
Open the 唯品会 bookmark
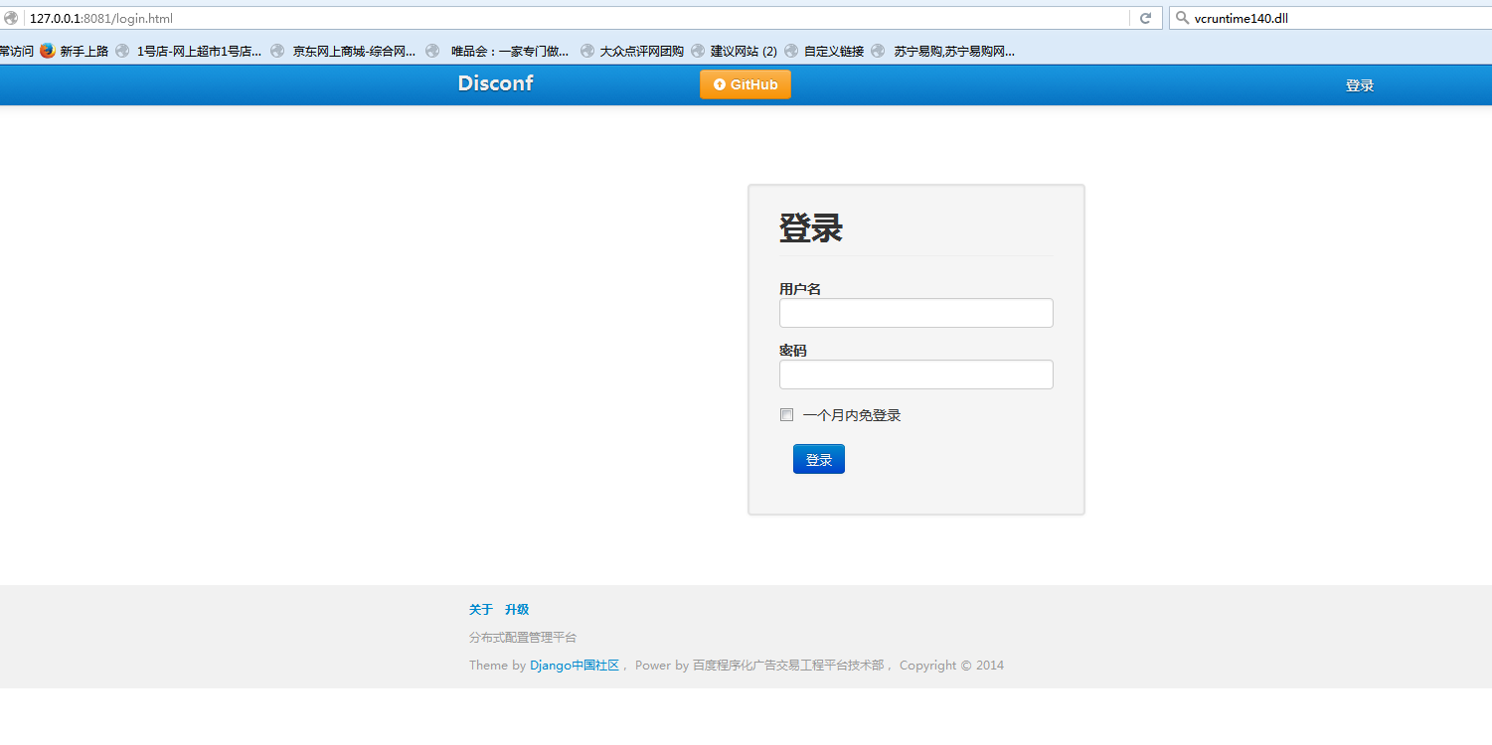(508, 51)
